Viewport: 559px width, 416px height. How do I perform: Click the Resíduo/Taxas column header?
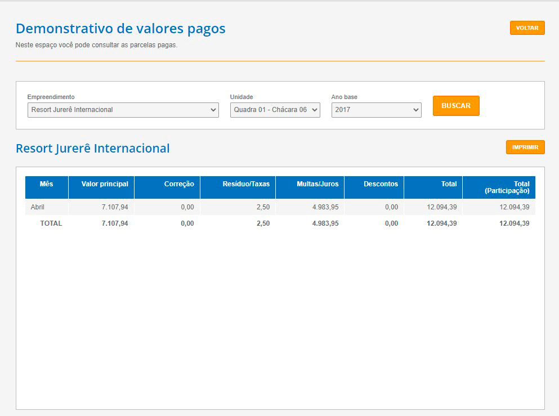pos(246,184)
